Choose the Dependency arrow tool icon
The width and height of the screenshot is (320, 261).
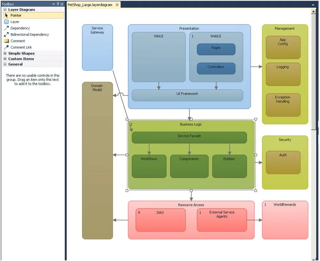tap(6, 28)
